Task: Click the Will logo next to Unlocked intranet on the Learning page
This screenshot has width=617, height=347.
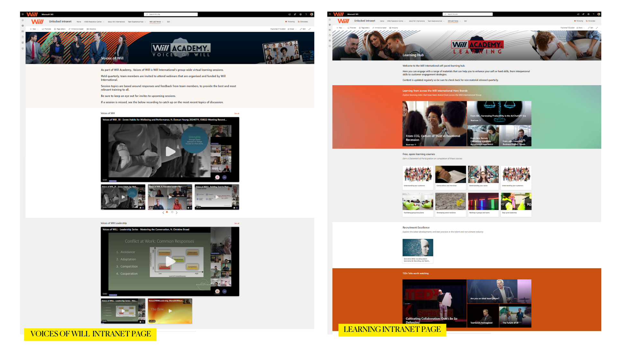Action: coord(344,21)
